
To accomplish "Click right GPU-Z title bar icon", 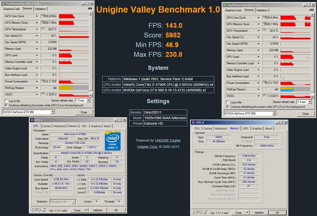I will coord(225,5).
